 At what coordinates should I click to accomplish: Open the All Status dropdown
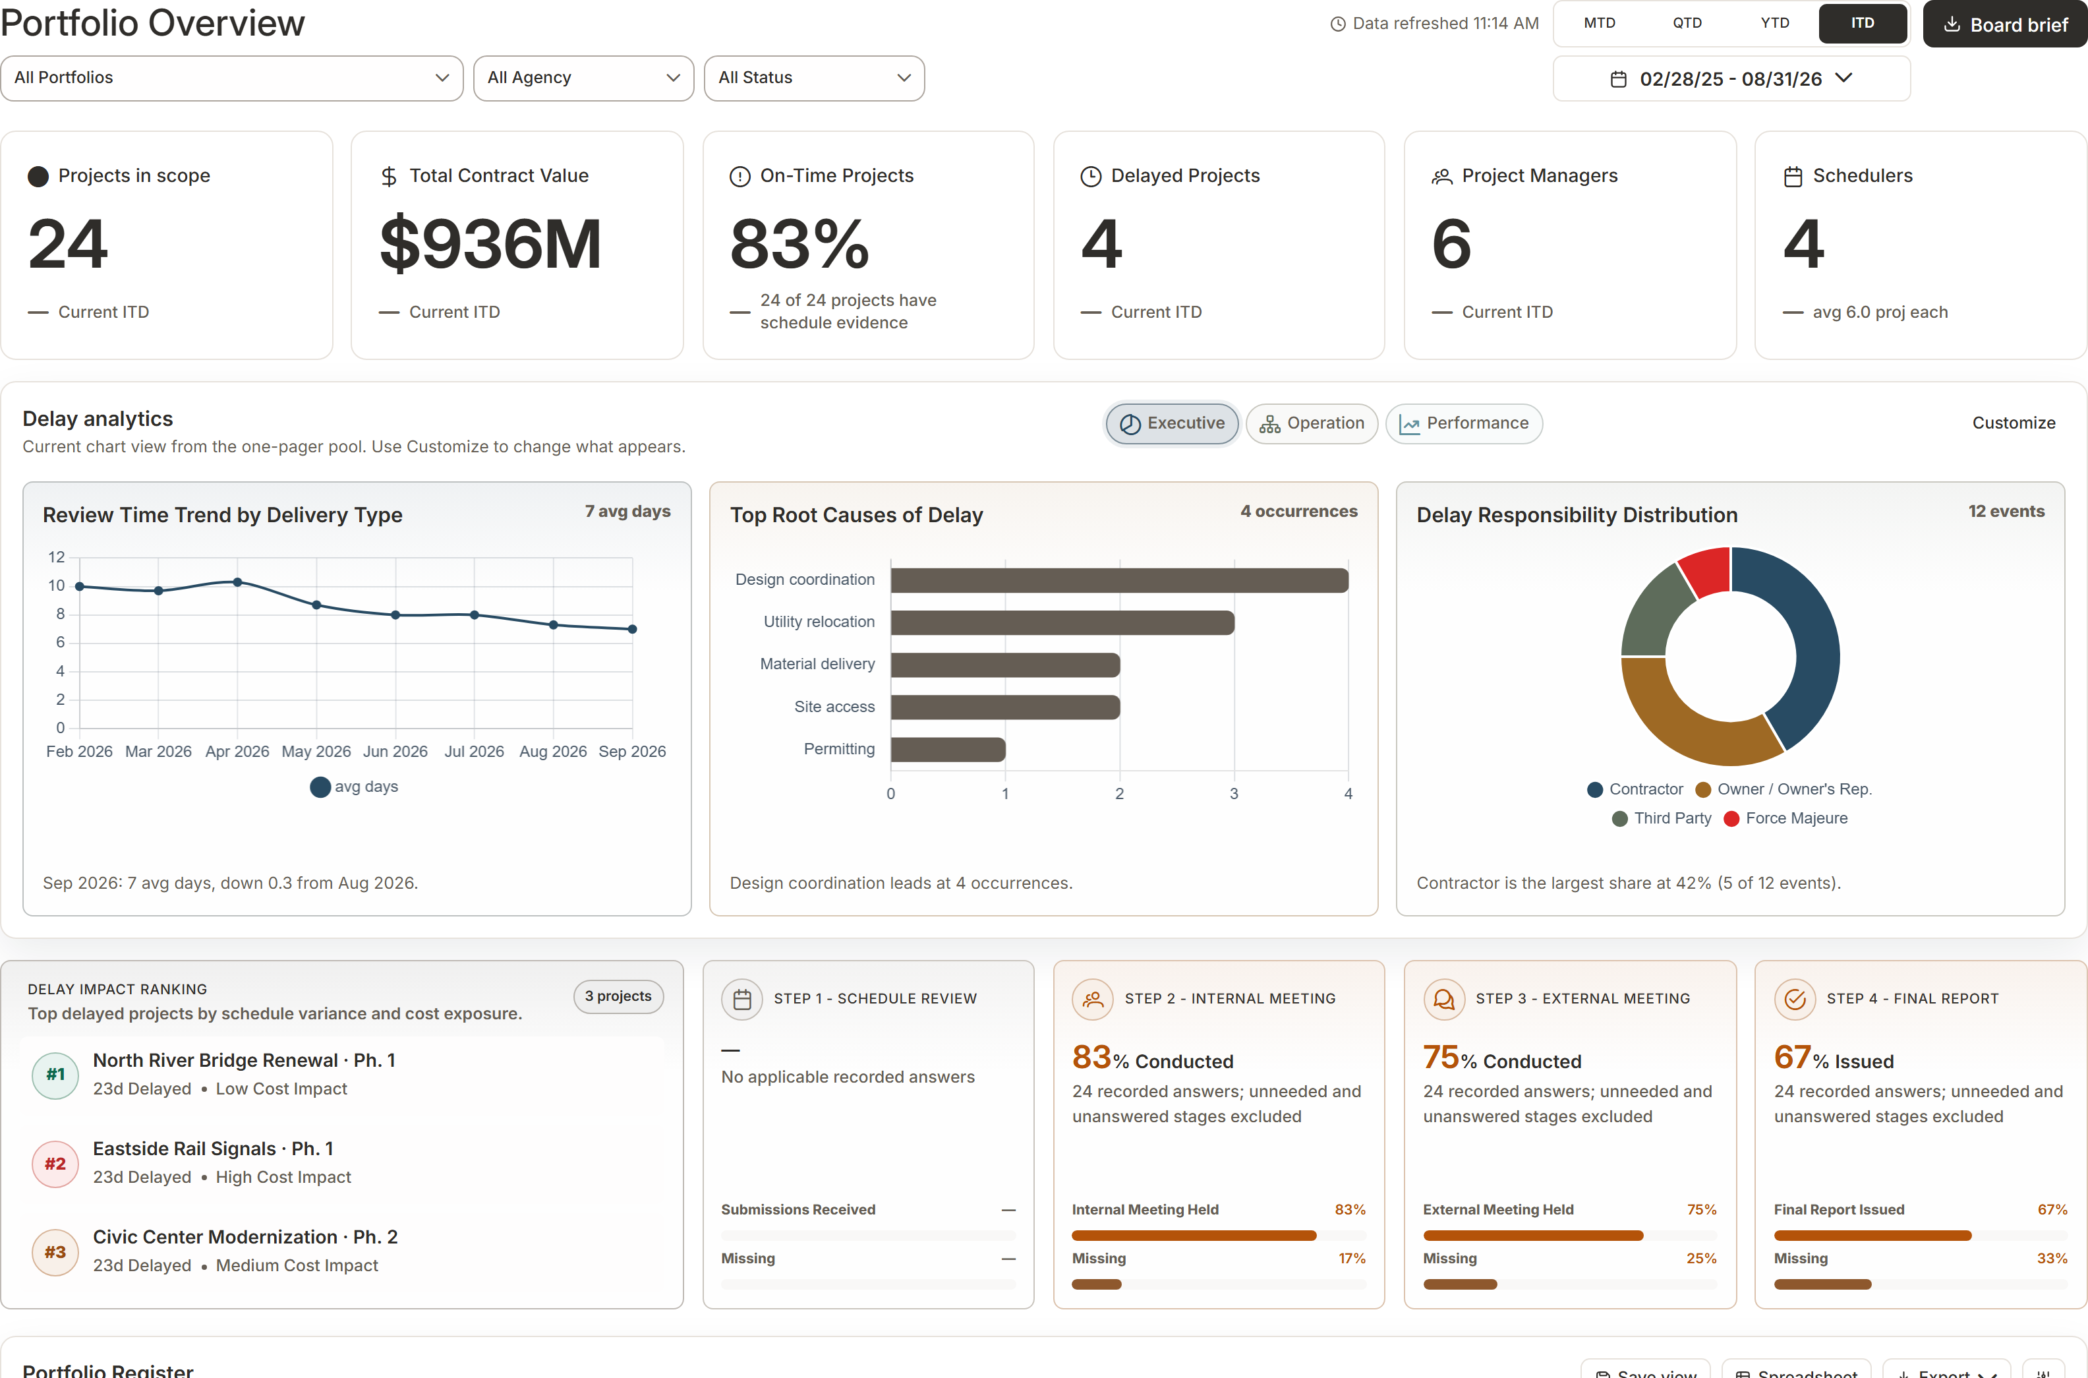point(814,78)
